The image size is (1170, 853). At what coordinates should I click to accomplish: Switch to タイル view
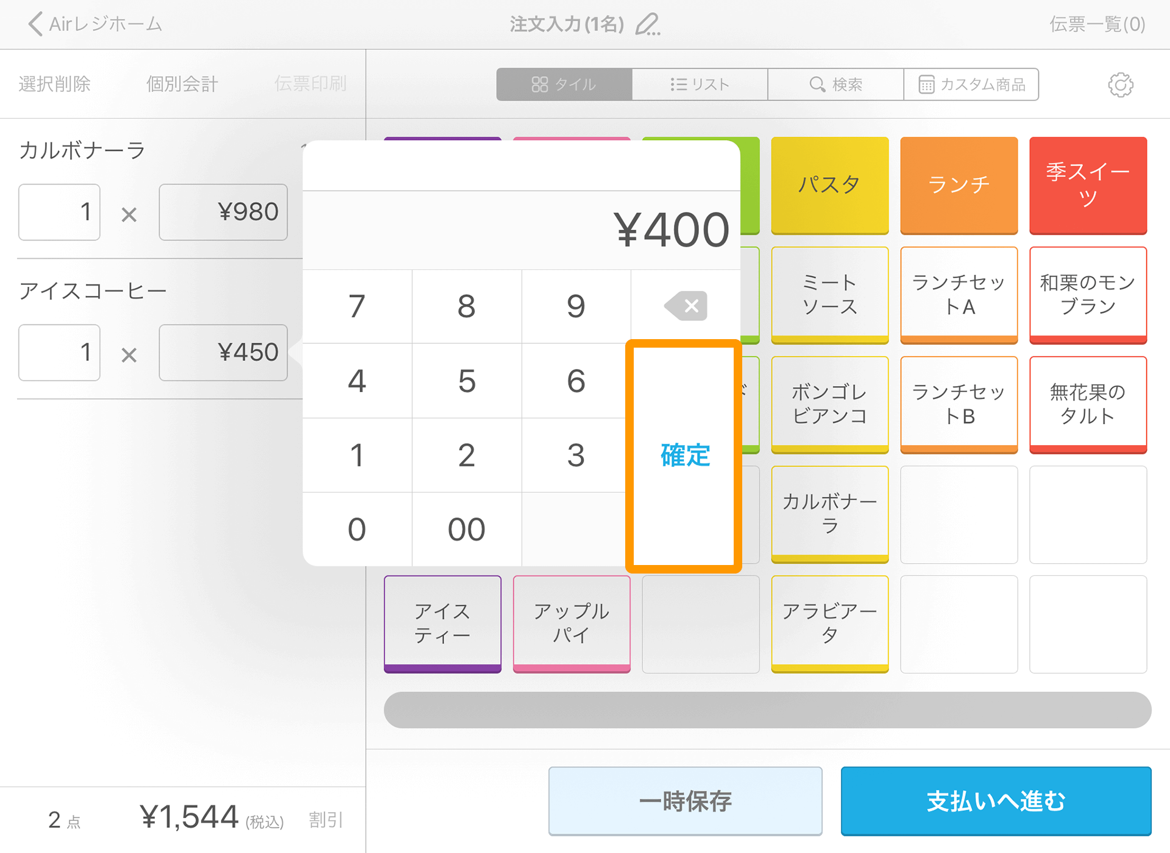coord(564,84)
